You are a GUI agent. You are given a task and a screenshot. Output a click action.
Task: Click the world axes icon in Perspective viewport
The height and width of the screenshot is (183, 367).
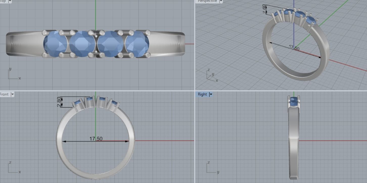[x=212, y=75]
